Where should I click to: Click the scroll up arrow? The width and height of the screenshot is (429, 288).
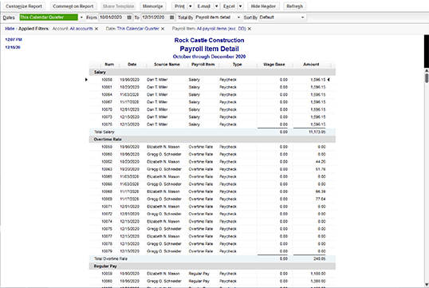(x=427, y=70)
